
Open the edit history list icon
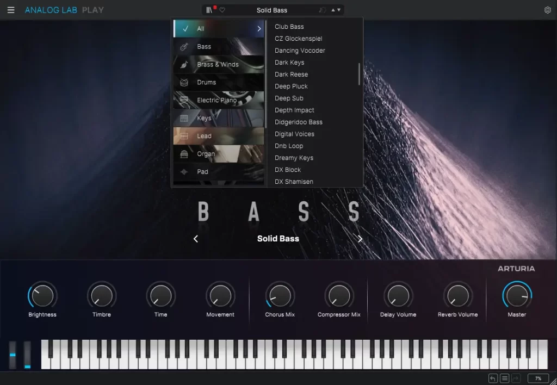click(x=505, y=378)
